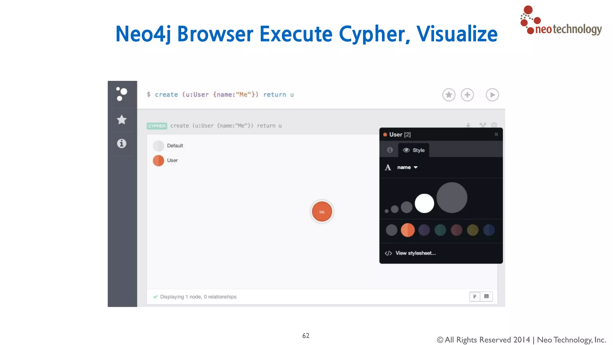Save query with the star favorite button
613x345 pixels.
449,95
